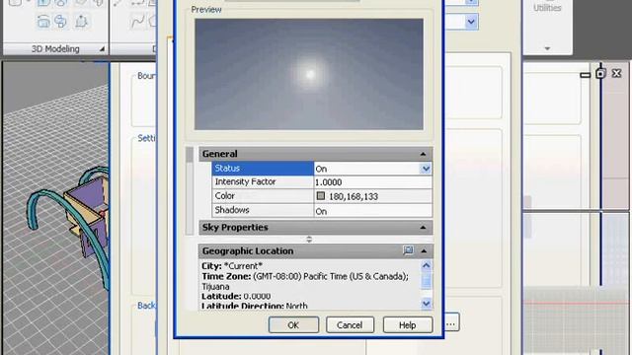This screenshot has height=355, width=632.
Task: Click the Time Zone text line
Action: 305,276
